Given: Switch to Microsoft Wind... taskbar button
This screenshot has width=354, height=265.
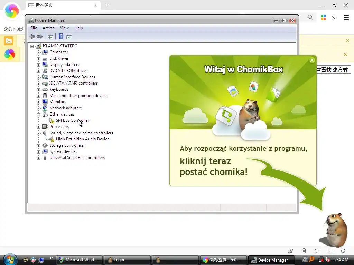Looking at the screenshot, I should point(79,260).
